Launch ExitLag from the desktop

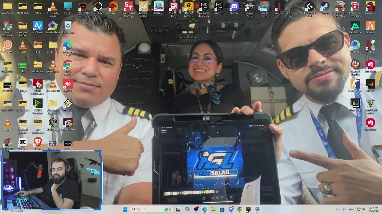point(370,47)
